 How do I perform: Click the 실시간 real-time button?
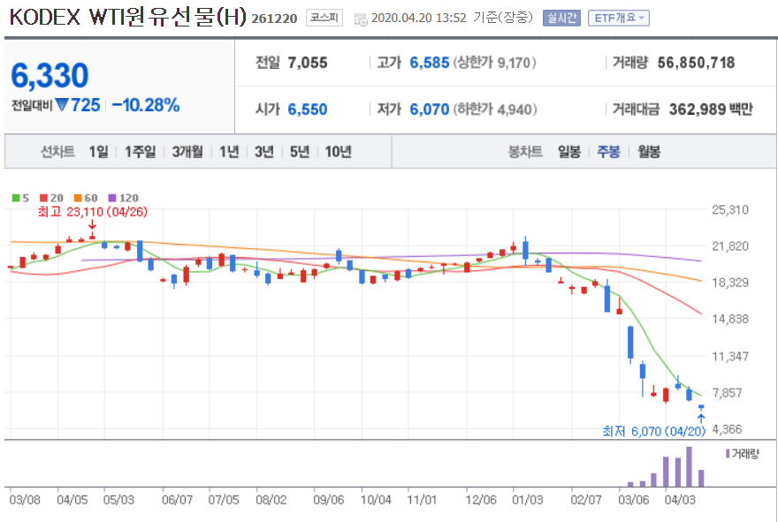click(x=561, y=19)
